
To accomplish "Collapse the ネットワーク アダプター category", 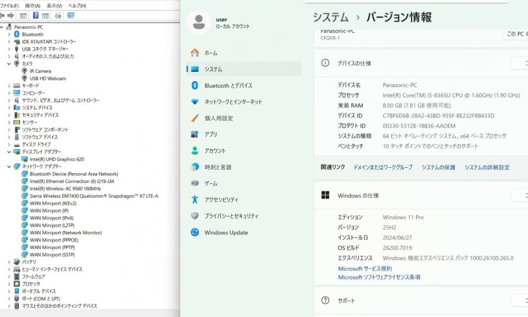I will click(9, 167).
